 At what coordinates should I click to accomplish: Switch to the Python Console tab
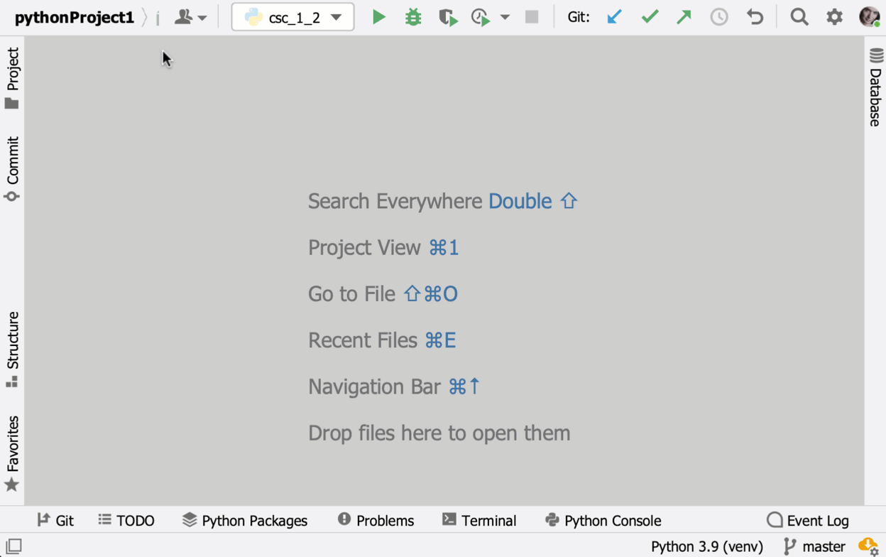[603, 521]
